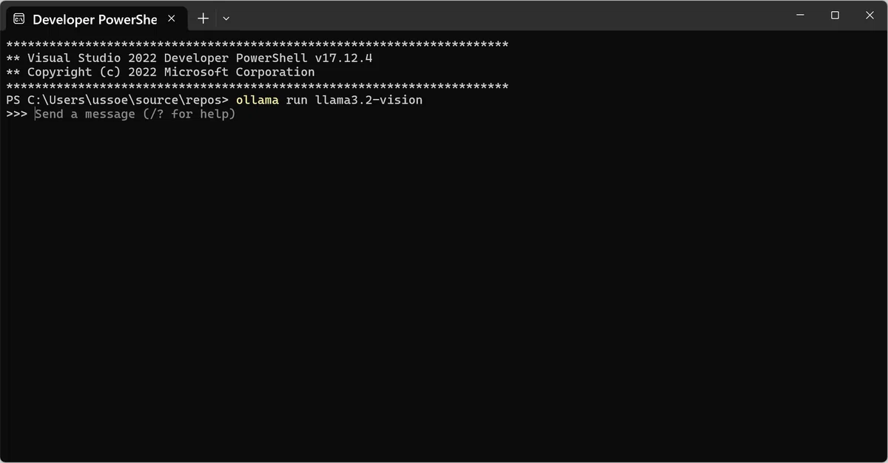Expand the new tab profile dropdown chevron
888x463 pixels.
pos(226,18)
